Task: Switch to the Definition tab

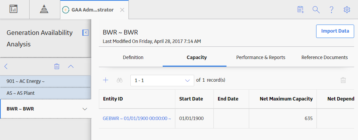Action: (x=133, y=58)
